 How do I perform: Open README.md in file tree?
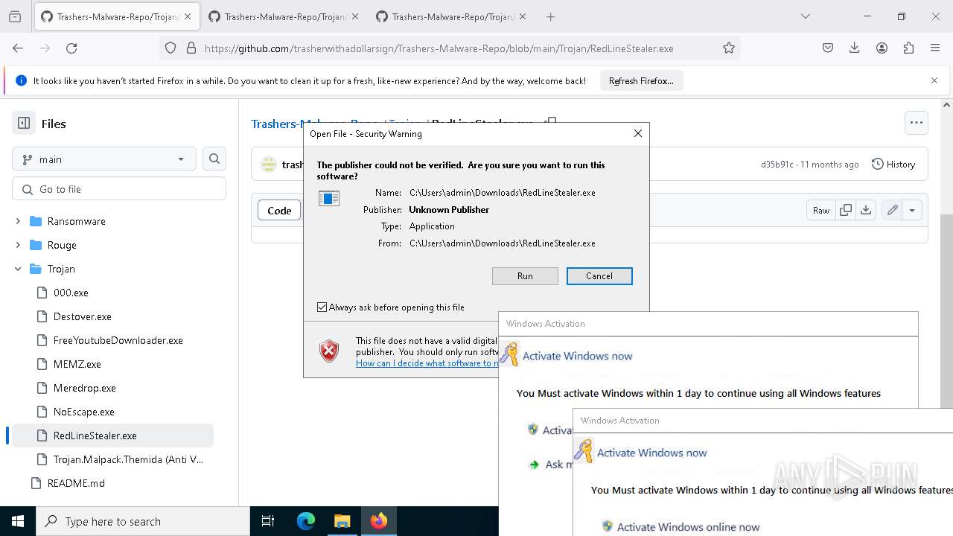coord(76,483)
